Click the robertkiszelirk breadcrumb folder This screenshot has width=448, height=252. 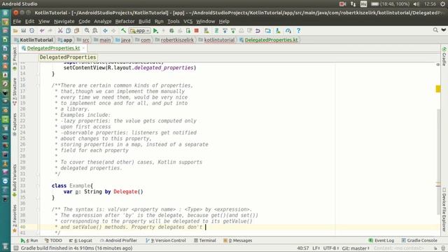click(174, 40)
